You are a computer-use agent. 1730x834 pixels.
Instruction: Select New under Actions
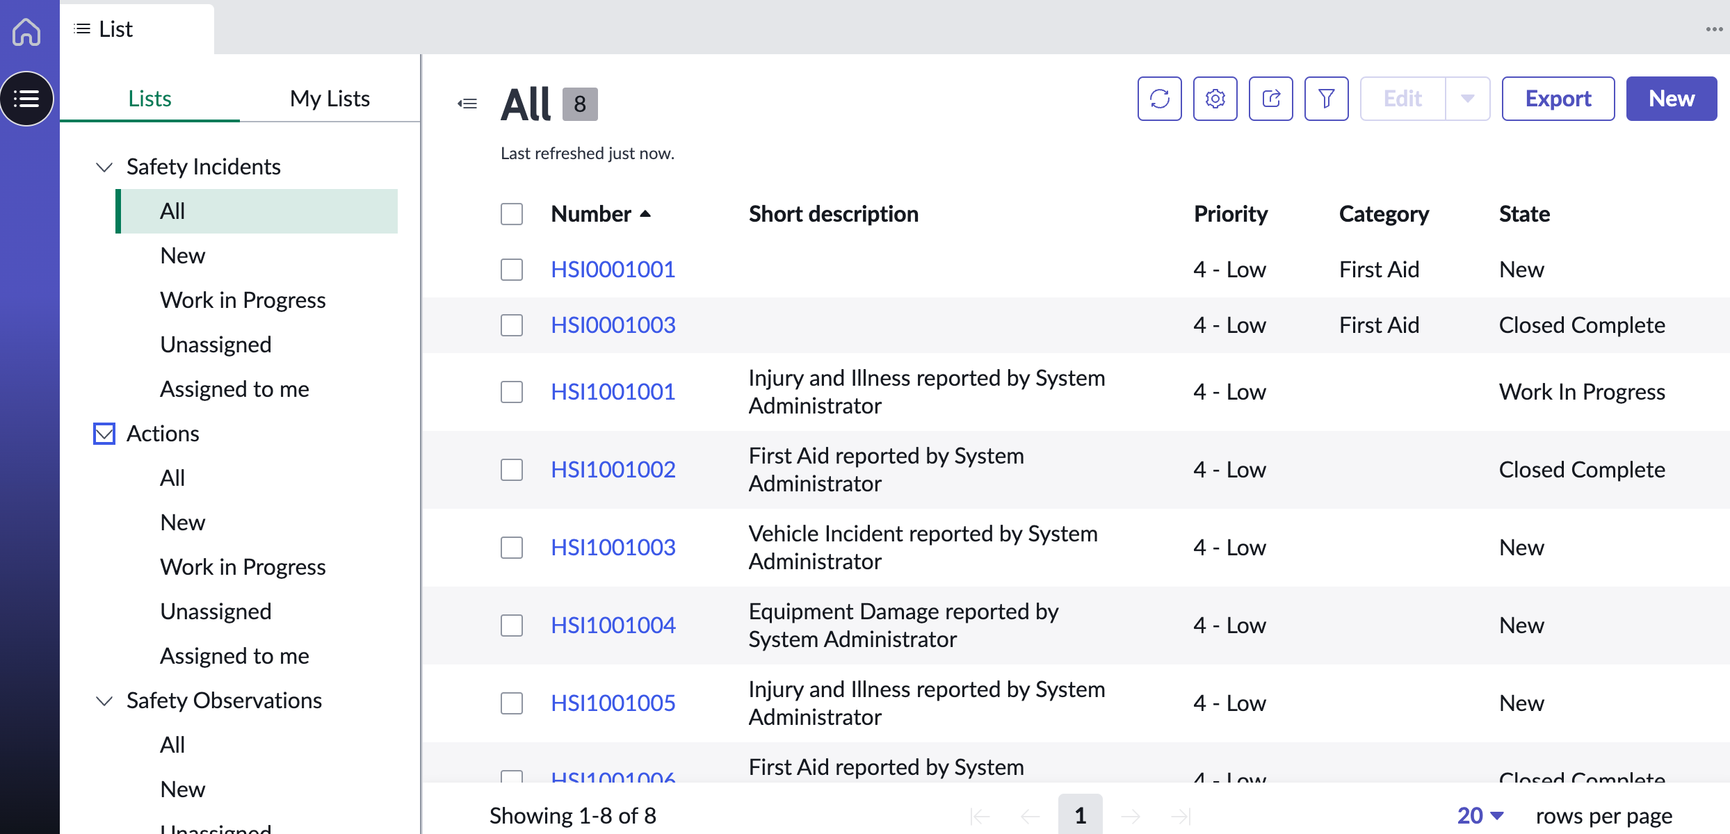(183, 523)
